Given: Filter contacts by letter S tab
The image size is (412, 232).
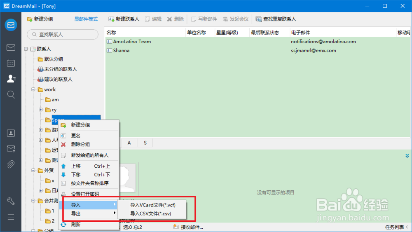Looking at the screenshot, I should coord(145,143).
